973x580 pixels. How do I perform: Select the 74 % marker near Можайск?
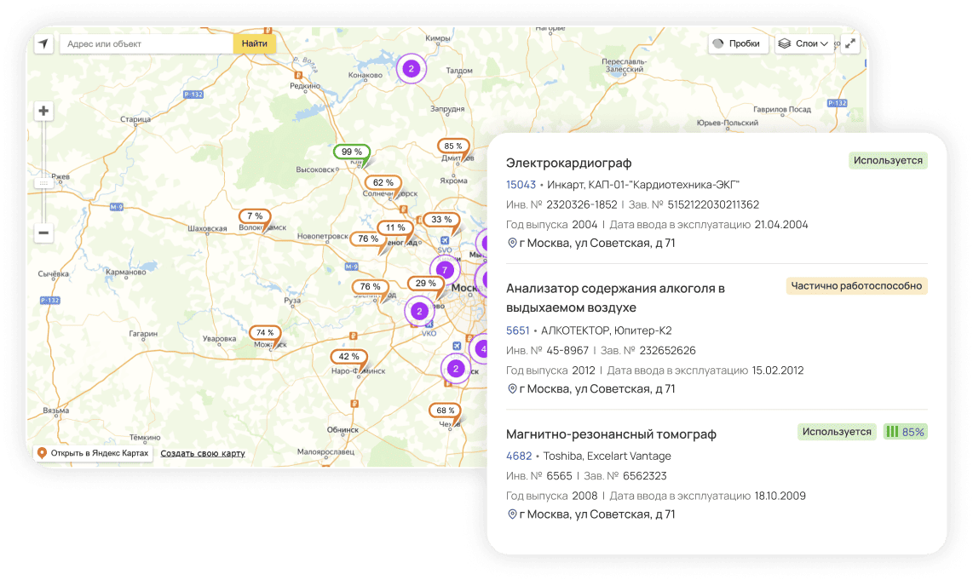(265, 332)
